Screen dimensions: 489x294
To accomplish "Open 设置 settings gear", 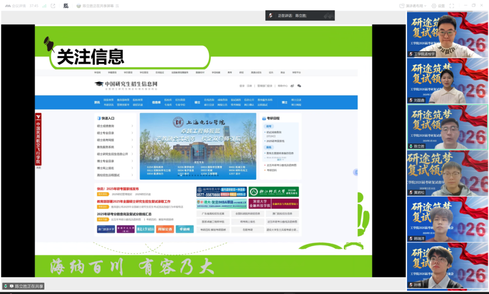I will (x=438, y=6).
